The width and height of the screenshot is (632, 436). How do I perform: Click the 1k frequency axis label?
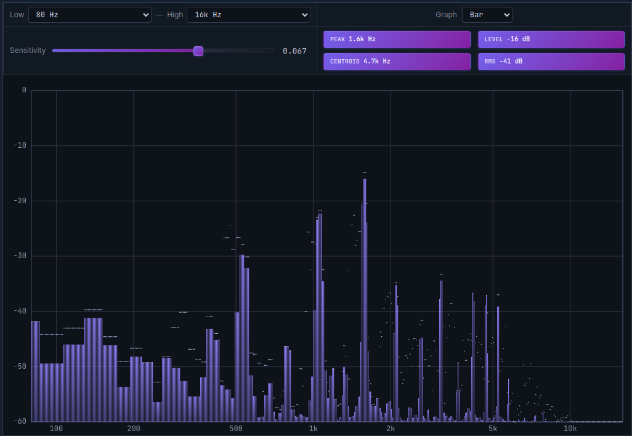tap(313, 429)
